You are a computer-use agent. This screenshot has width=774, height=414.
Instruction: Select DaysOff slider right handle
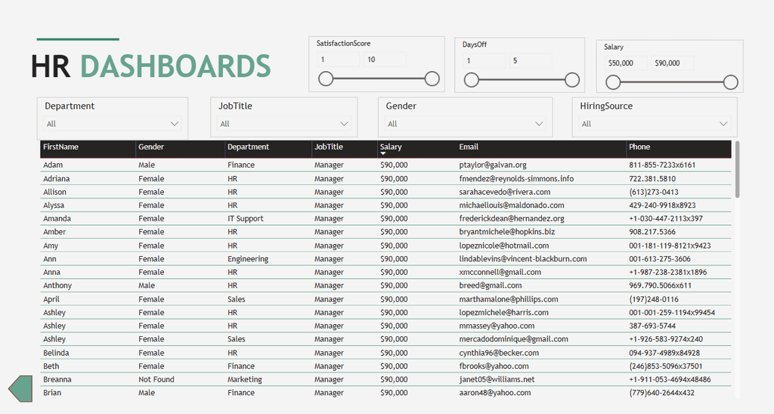(x=572, y=80)
